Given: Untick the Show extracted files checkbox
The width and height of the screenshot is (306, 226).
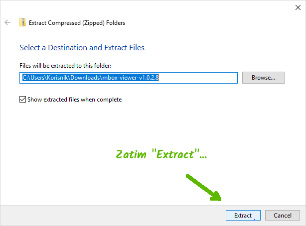Looking at the screenshot, I should coord(22,100).
